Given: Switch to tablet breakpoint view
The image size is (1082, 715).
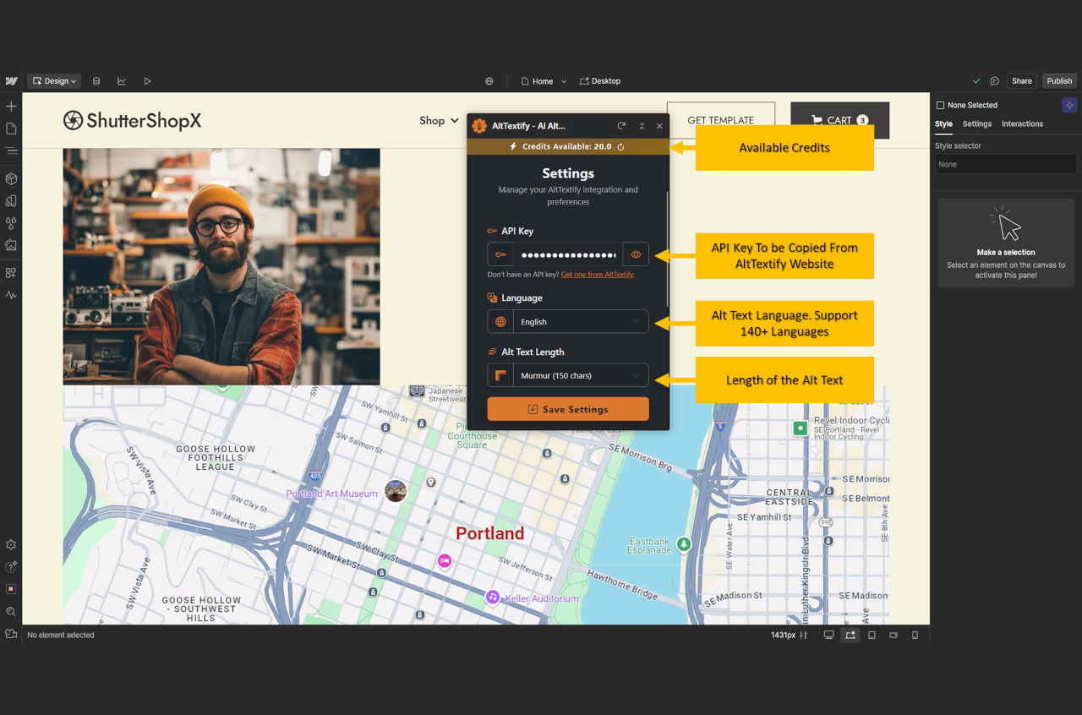Looking at the screenshot, I should (x=872, y=635).
